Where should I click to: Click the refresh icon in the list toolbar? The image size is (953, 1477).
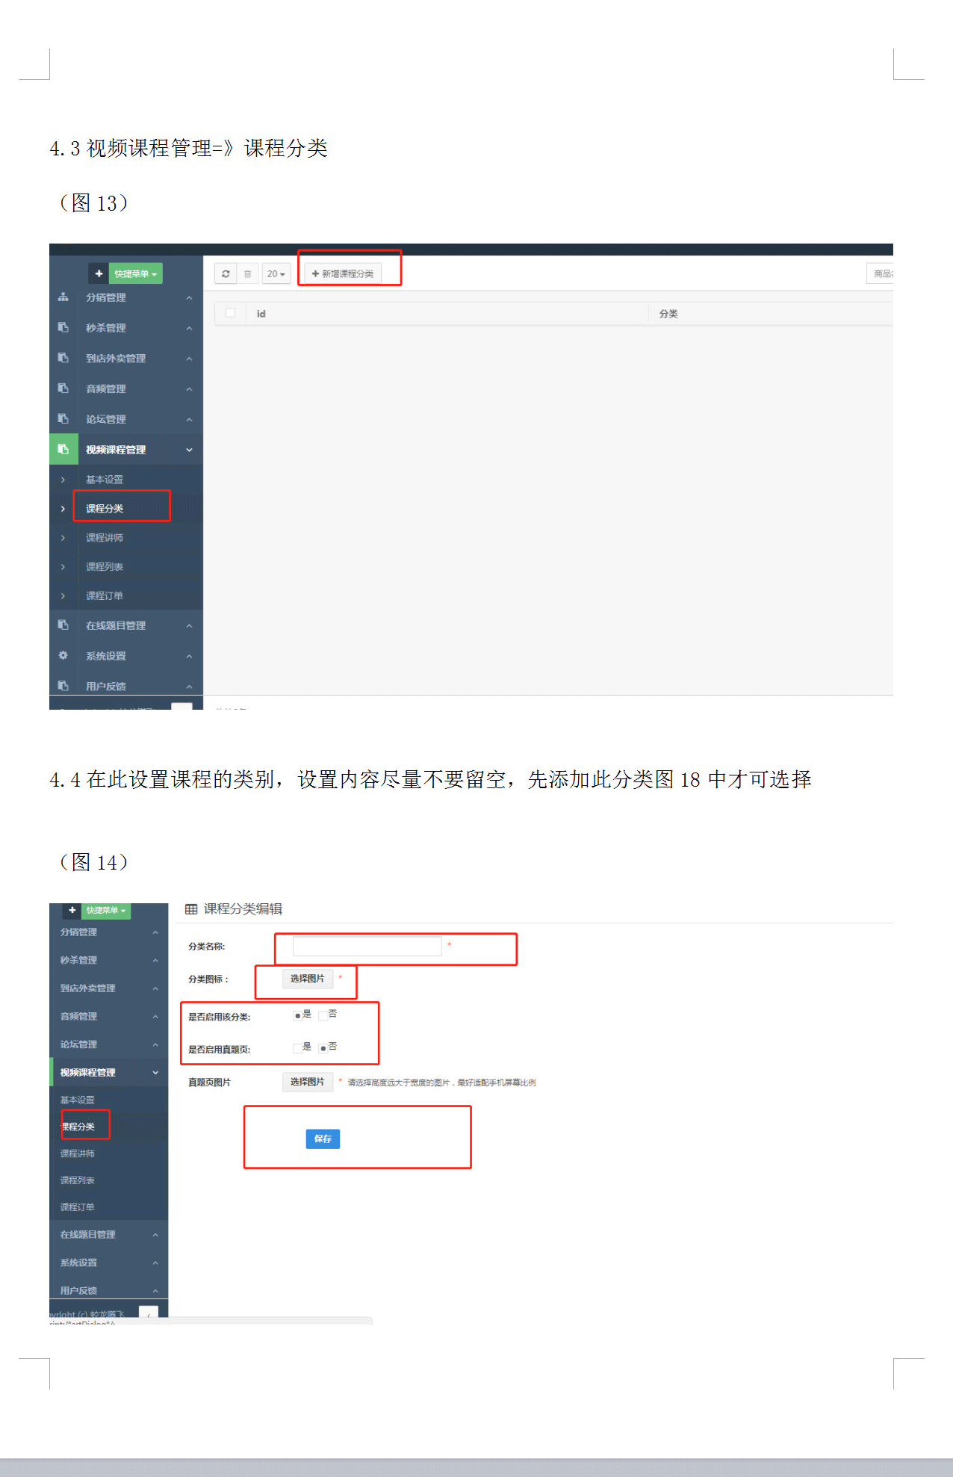pyautogui.click(x=226, y=274)
